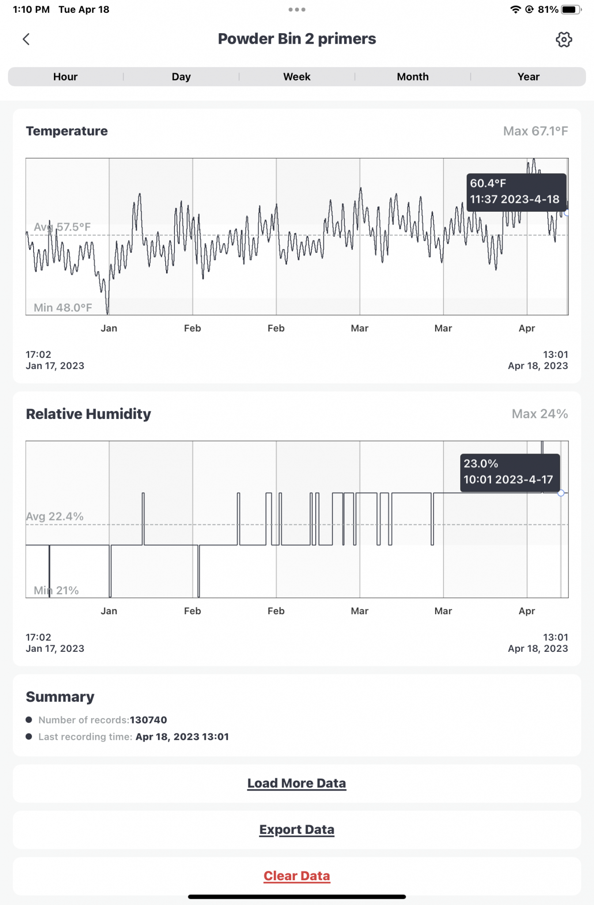The width and height of the screenshot is (594, 905).
Task: Tap the battery icon in status bar
Action: [x=571, y=9]
